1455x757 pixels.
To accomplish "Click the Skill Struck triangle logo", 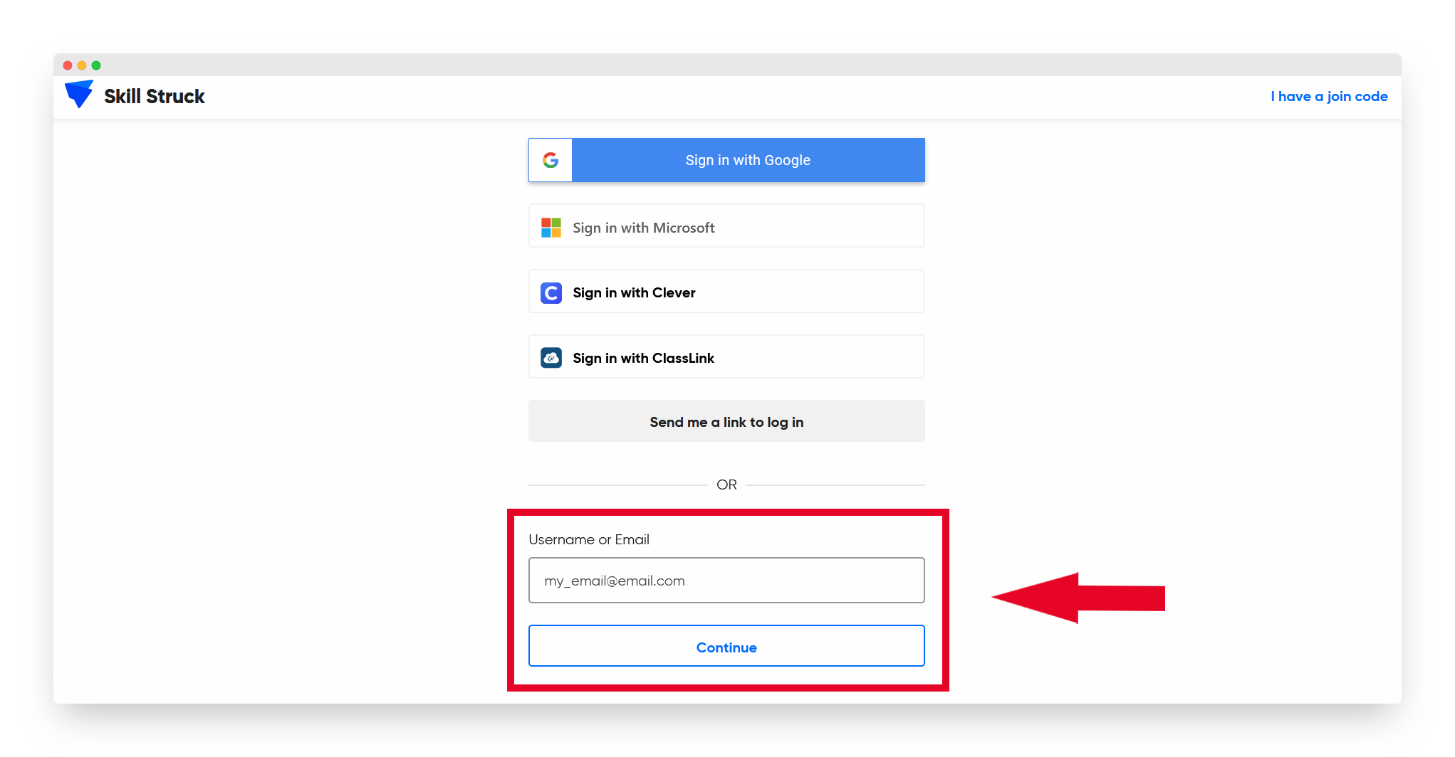I will tap(79, 94).
